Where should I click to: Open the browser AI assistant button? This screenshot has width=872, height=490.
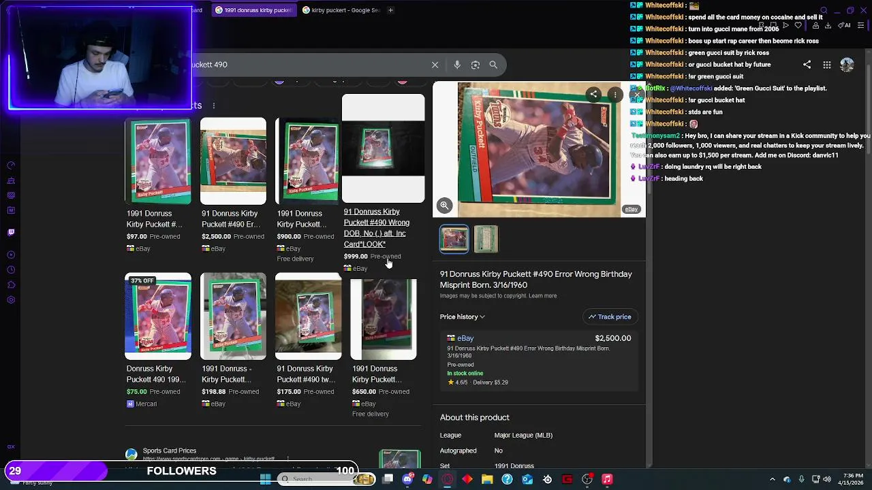pyautogui.click(x=843, y=25)
